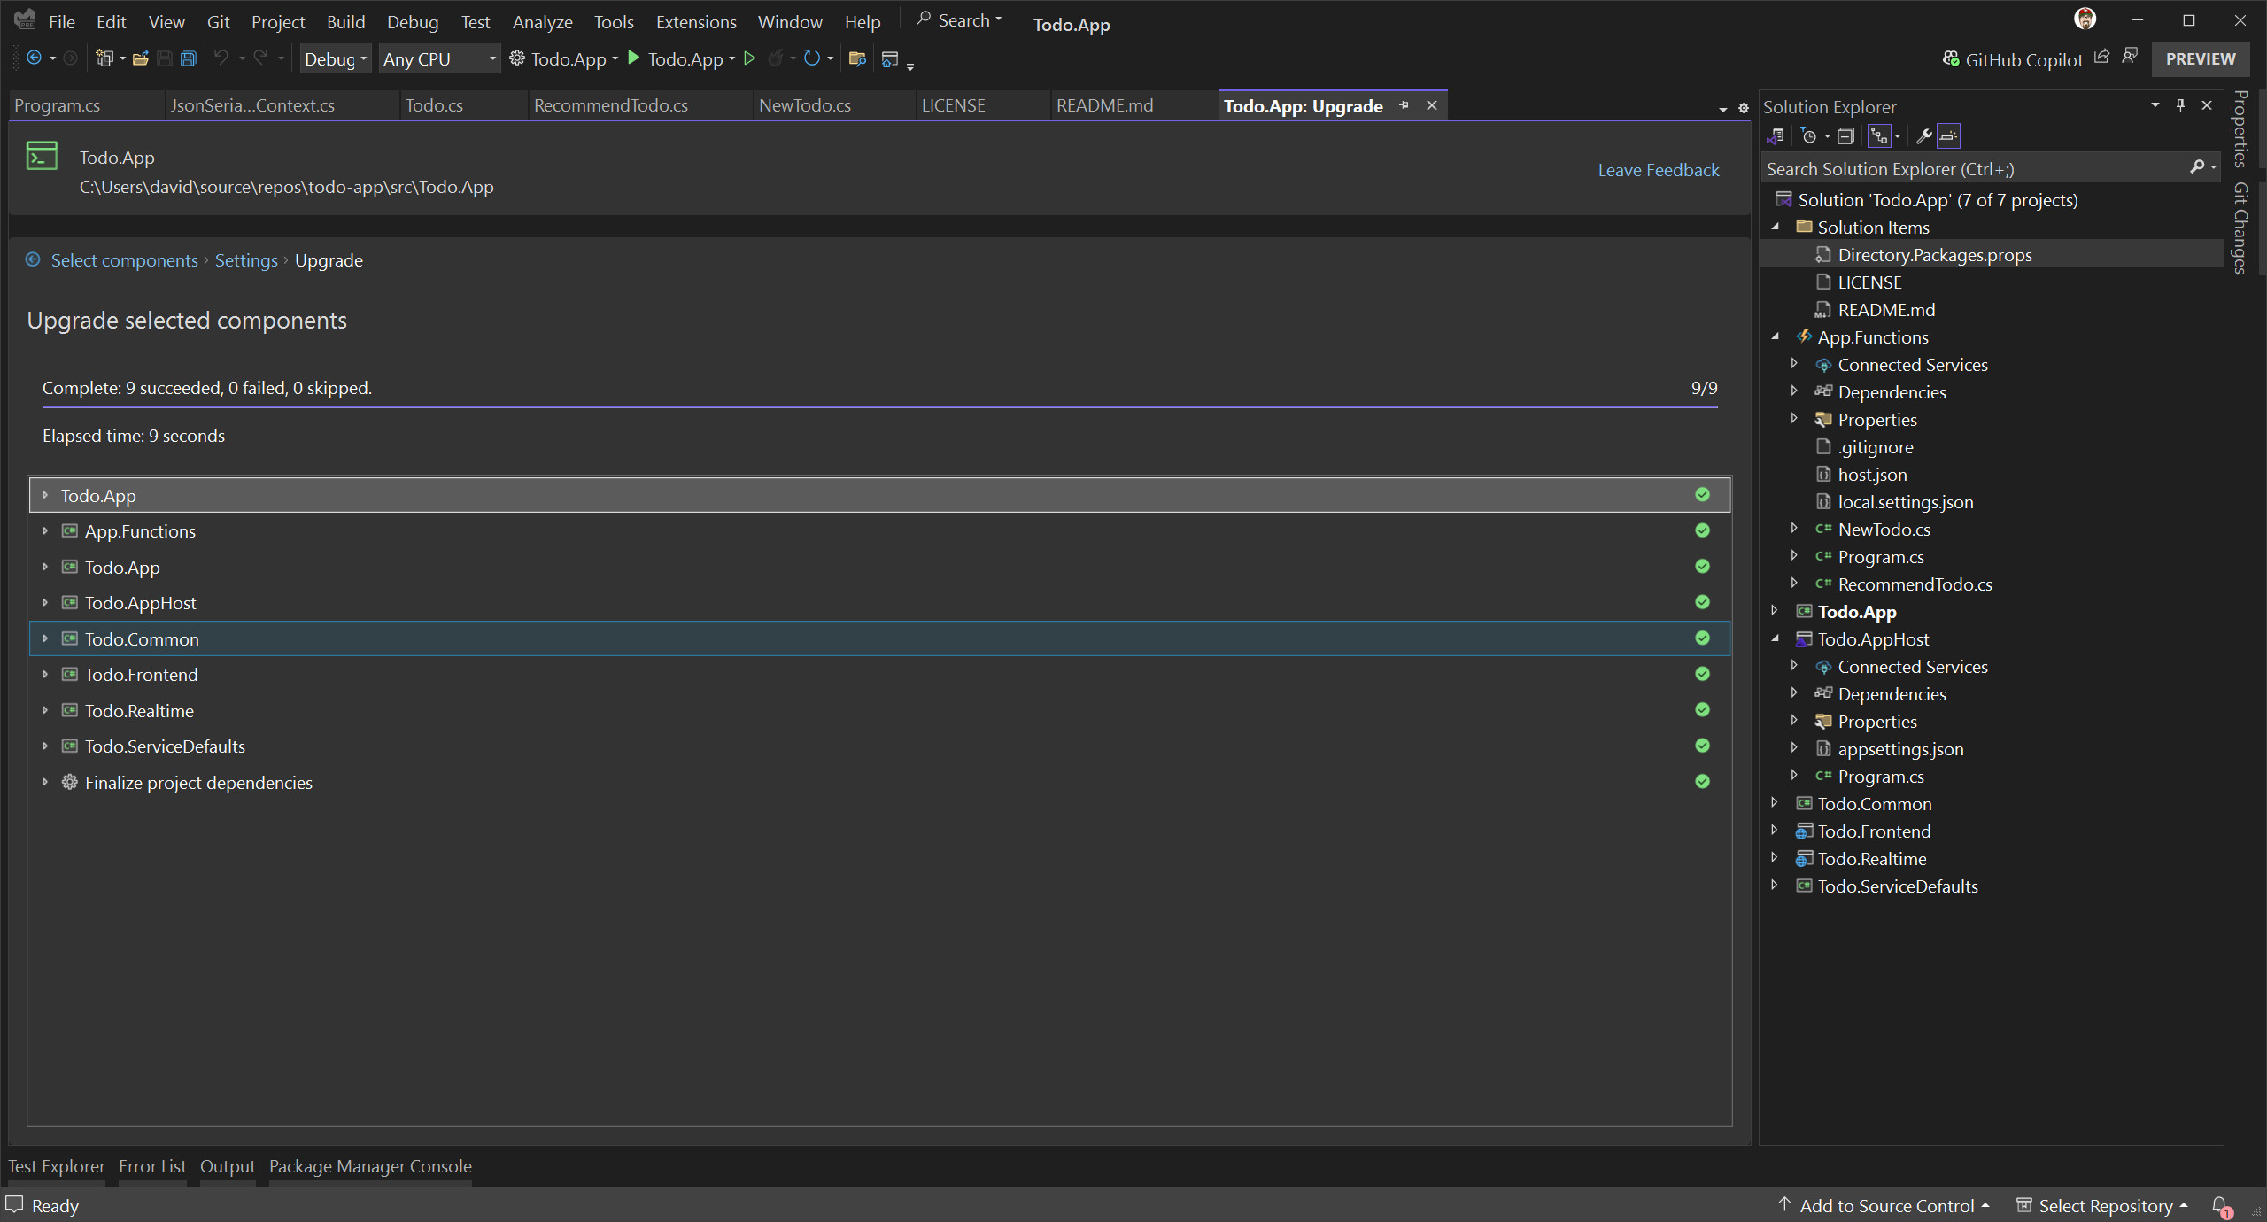Click the user account avatar
This screenshot has width=2267, height=1222.
[x=2085, y=19]
